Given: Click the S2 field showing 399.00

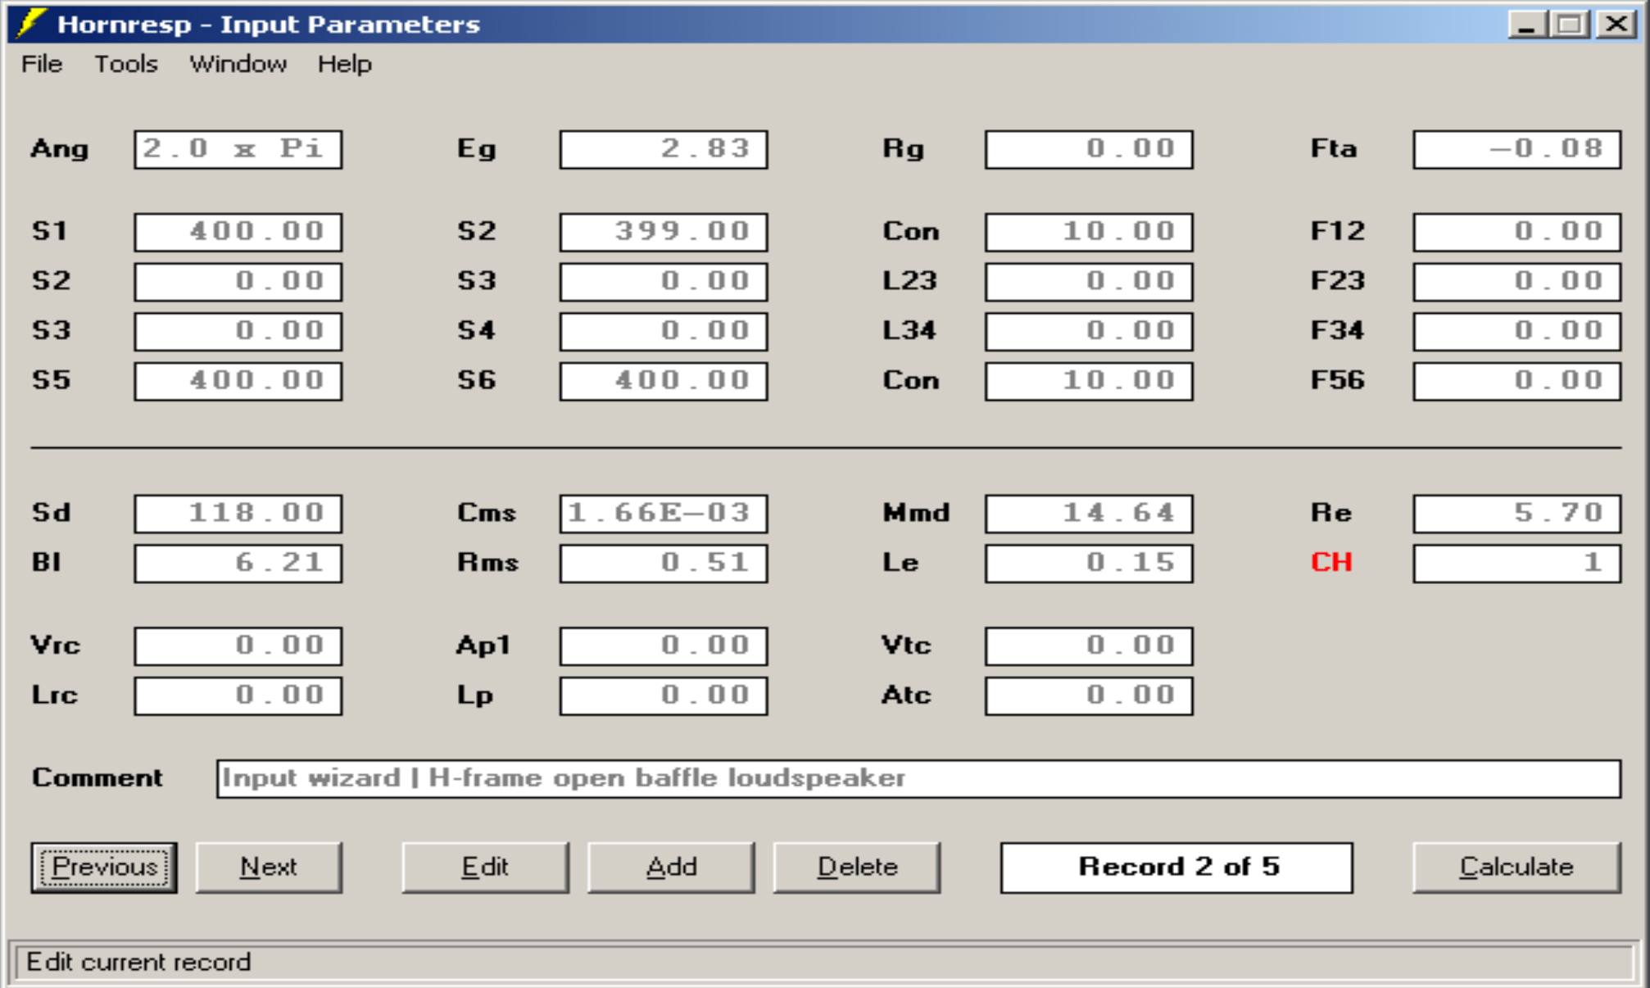Looking at the screenshot, I should (664, 232).
